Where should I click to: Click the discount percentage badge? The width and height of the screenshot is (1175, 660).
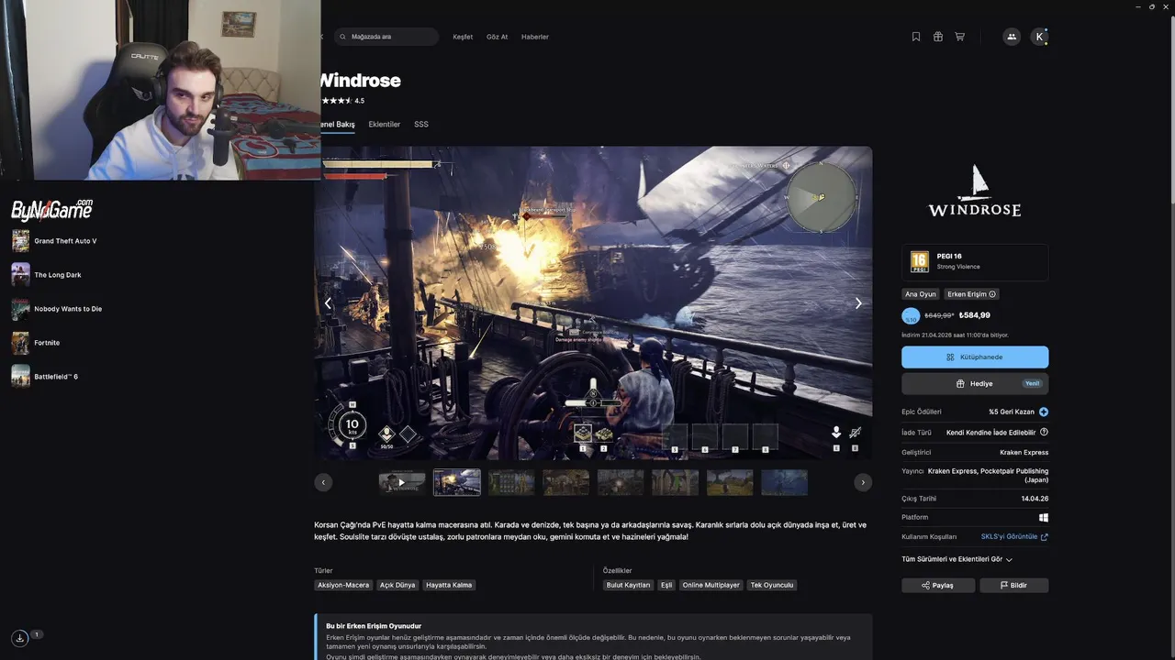(x=911, y=315)
